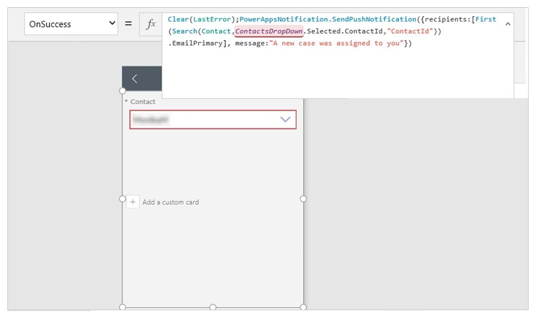Collapse the formula bar with the chevron
Screen dimensions: 537x317
click(x=508, y=24)
